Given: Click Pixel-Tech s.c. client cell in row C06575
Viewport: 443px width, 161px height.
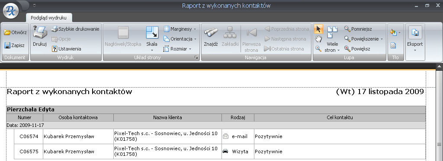Looking at the screenshot, I should (168, 152).
